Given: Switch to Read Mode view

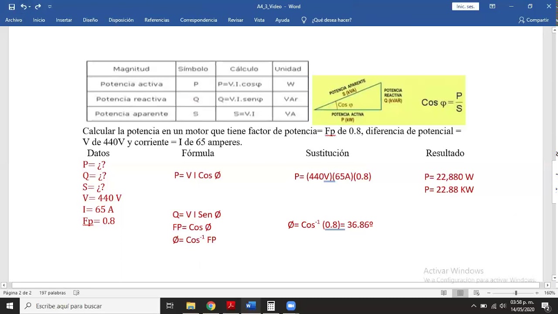Looking at the screenshot, I should [444, 293].
